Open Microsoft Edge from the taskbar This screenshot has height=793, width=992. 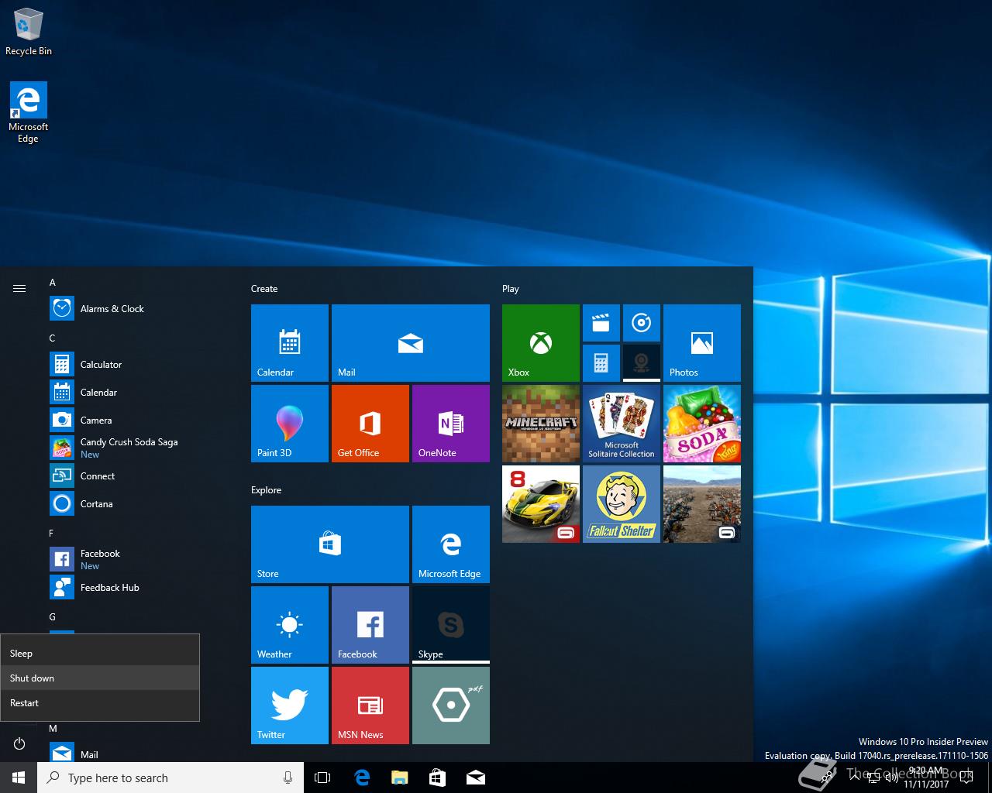[362, 778]
